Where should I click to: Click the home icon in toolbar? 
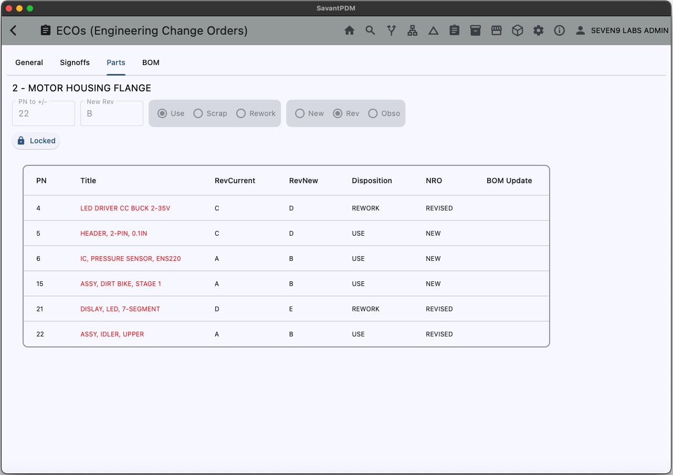(x=350, y=30)
